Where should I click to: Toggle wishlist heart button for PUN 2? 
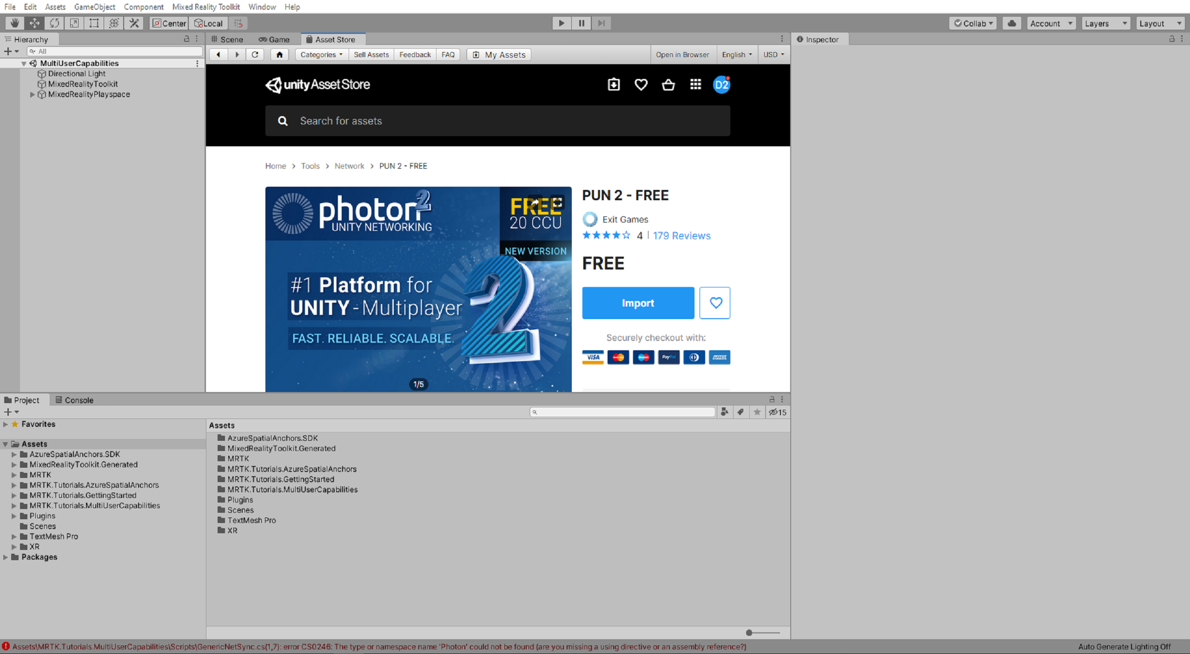(x=714, y=303)
